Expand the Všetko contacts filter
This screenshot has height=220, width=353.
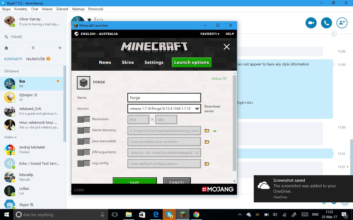click(x=10, y=137)
